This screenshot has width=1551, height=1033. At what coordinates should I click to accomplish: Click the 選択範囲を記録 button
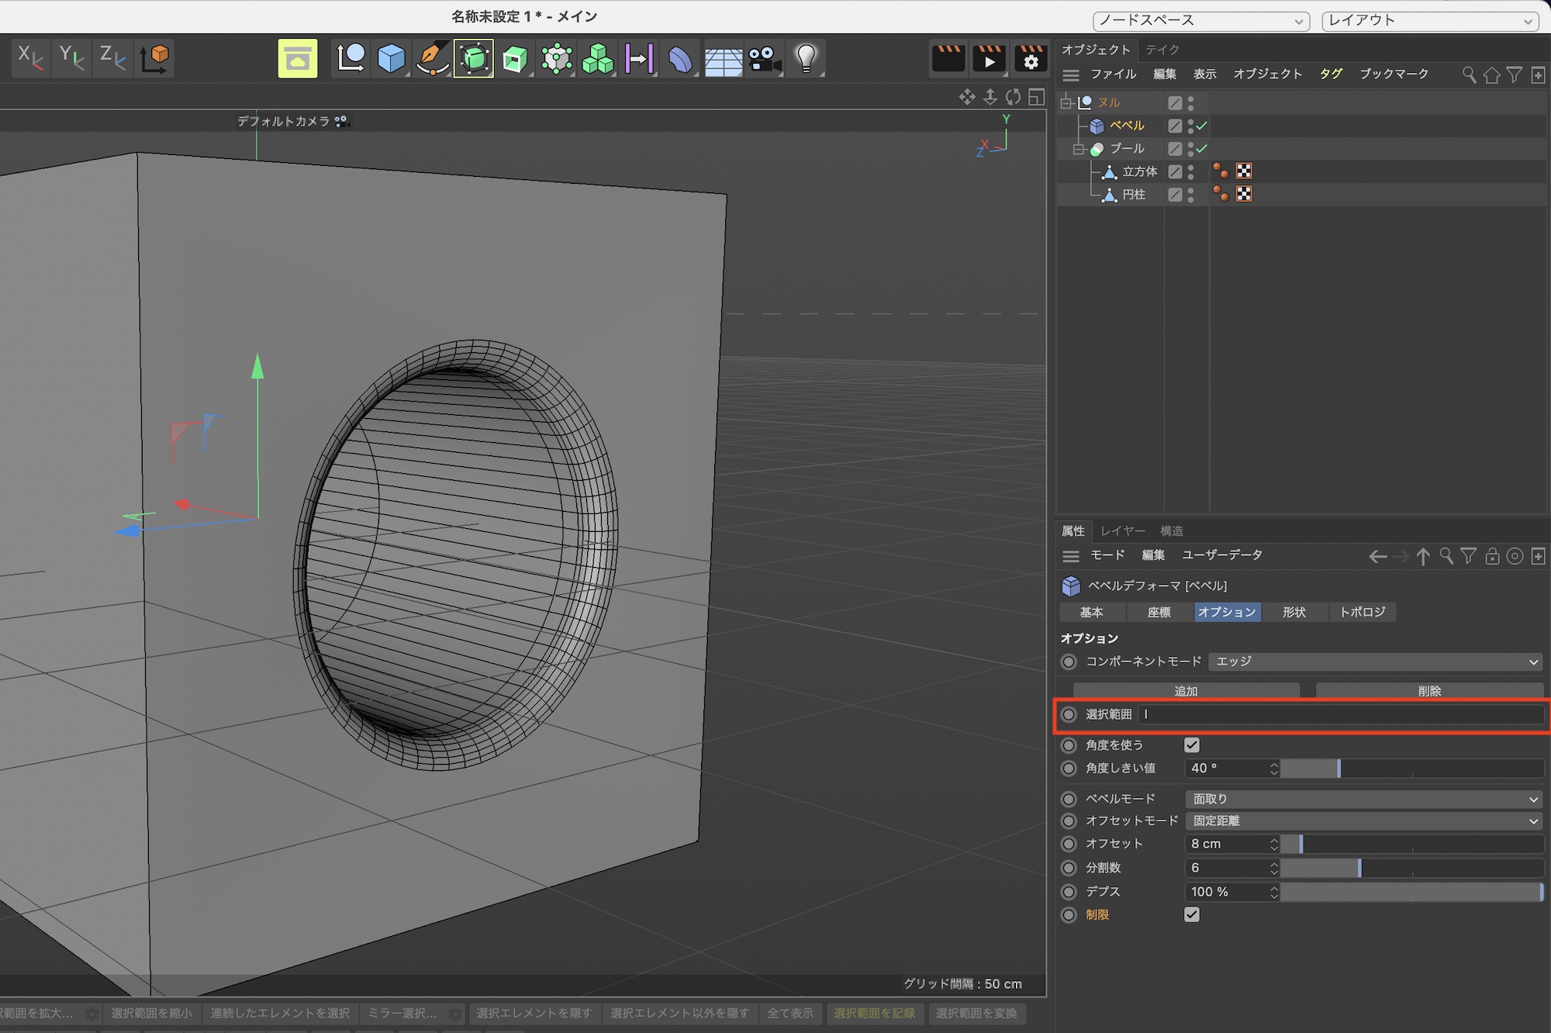click(x=874, y=1014)
